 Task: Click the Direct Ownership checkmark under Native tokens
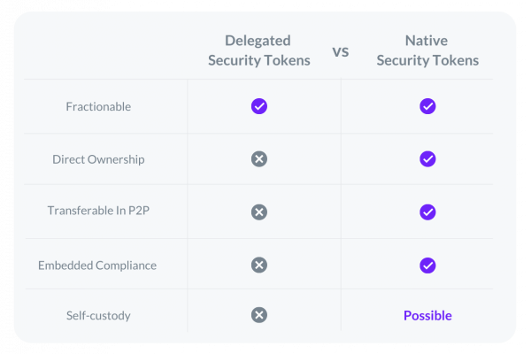coord(427,159)
